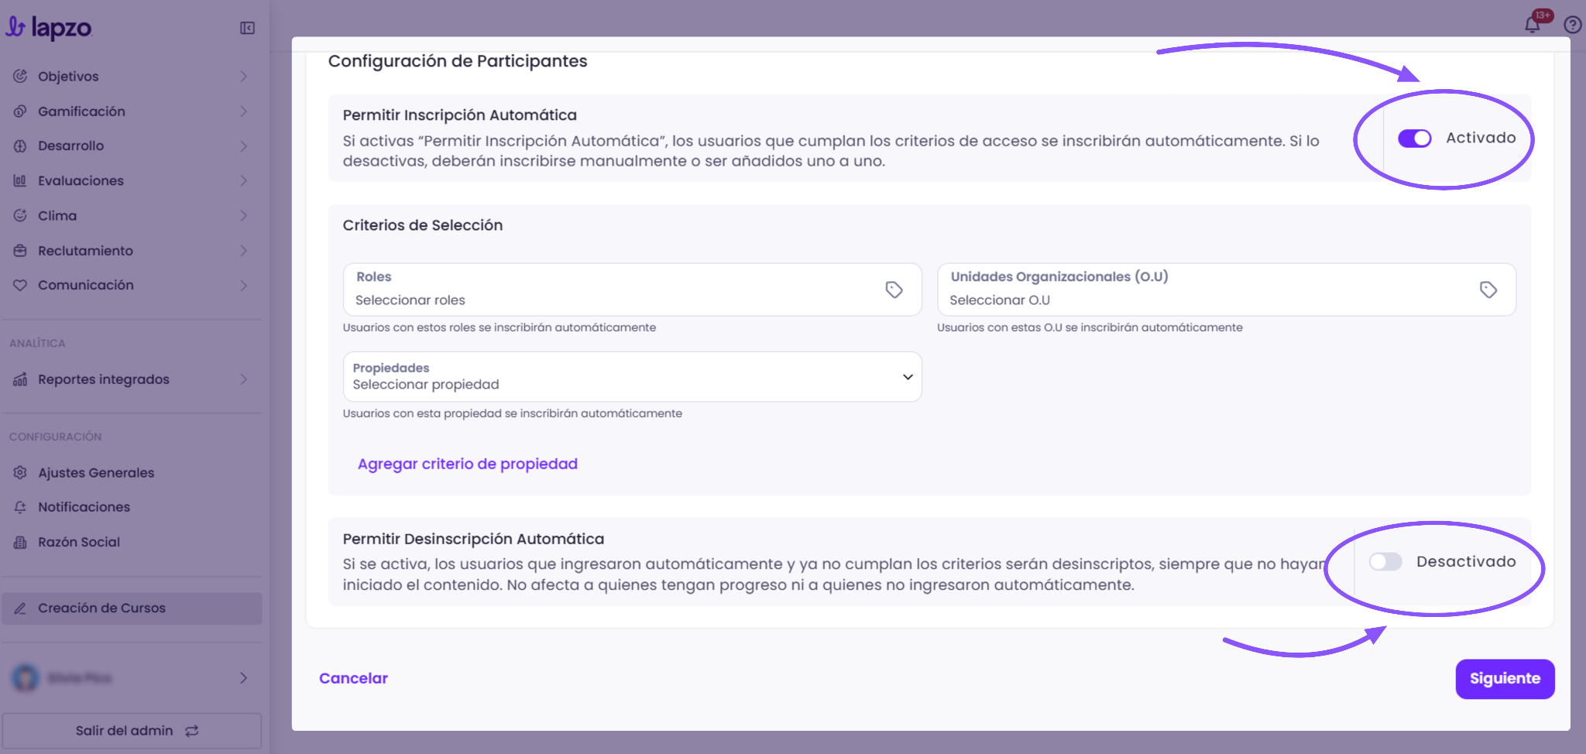Click the Ajustes Generales gear icon
Viewport: 1586px width, 754px height.
pyautogui.click(x=20, y=472)
